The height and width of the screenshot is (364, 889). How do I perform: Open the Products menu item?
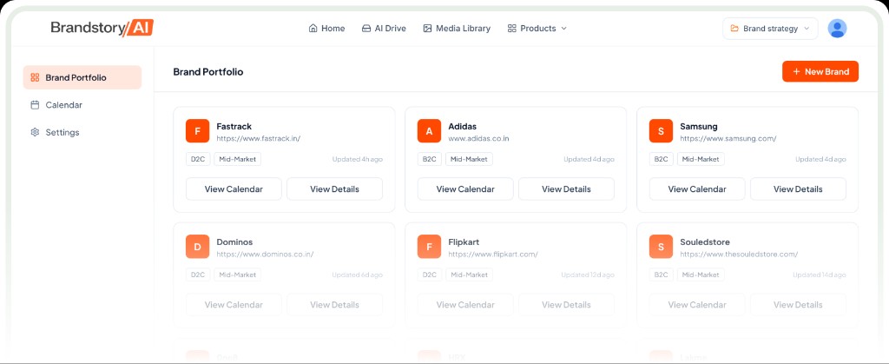(537, 29)
